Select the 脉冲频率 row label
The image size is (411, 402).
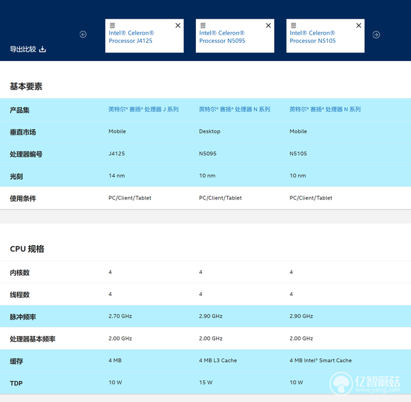(x=23, y=317)
